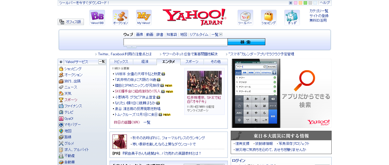Viewport: 389px width, 165px height.
Task: Open the ヘルプ link
Action: tap(325, 3)
